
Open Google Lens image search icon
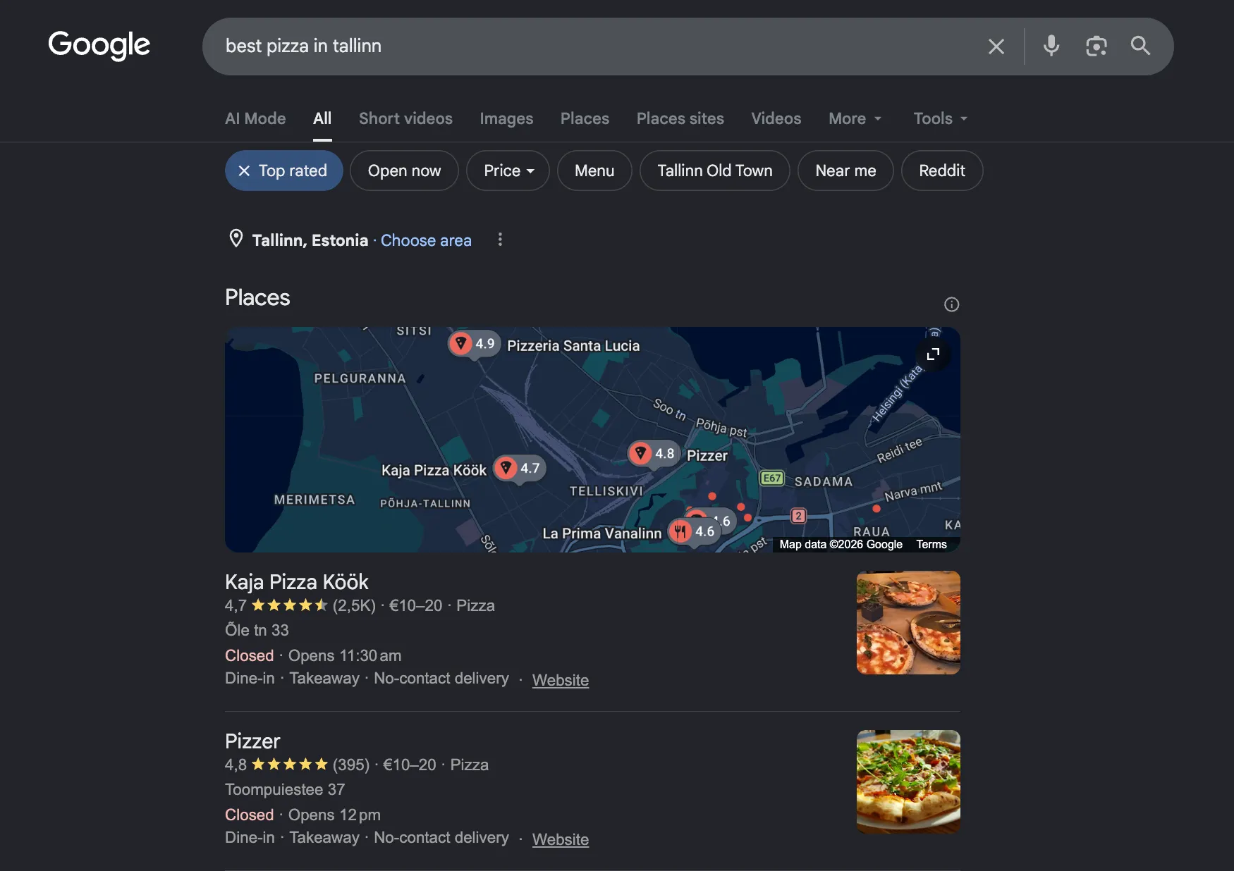1096,47
